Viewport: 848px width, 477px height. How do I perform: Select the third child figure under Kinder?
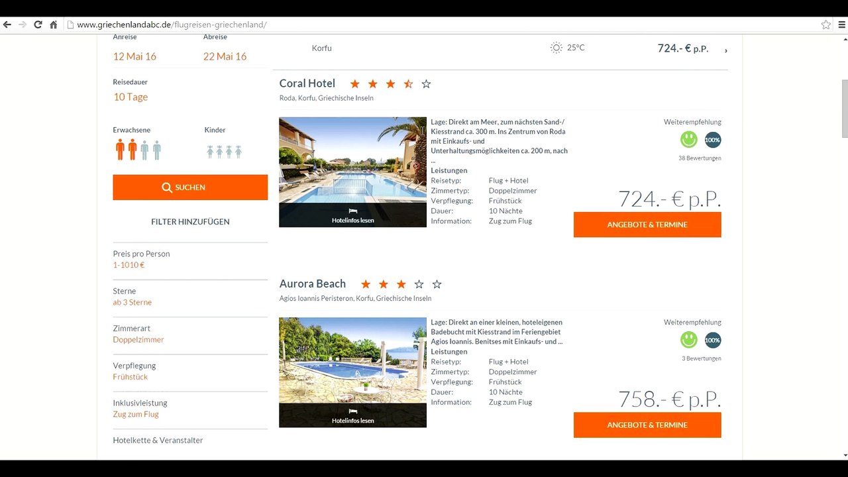tap(229, 152)
